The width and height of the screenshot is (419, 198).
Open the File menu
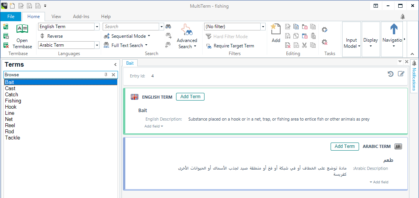click(x=11, y=16)
